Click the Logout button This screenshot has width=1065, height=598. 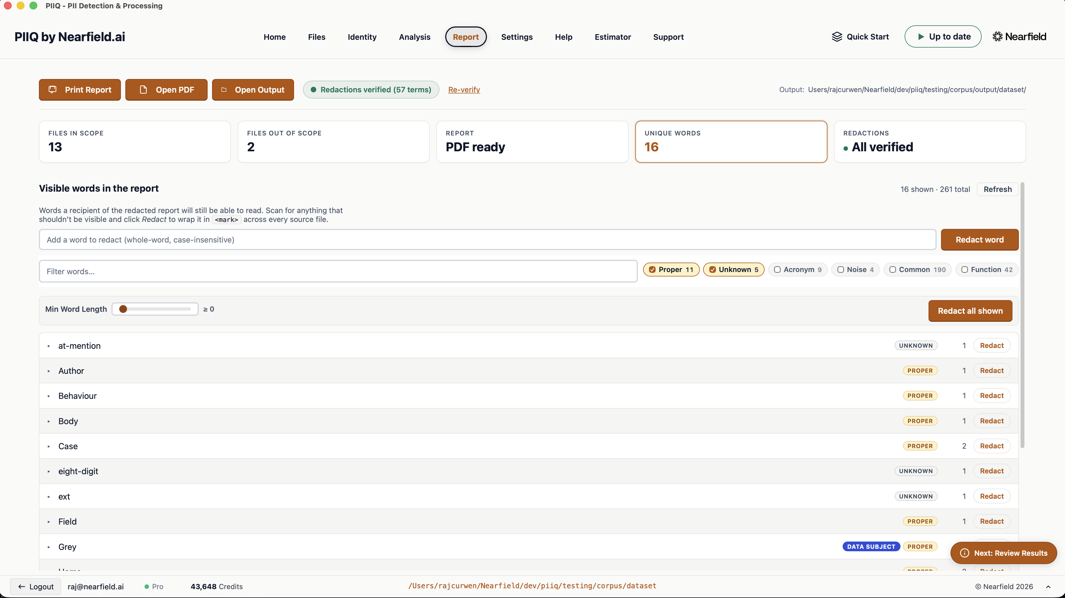click(36, 586)
